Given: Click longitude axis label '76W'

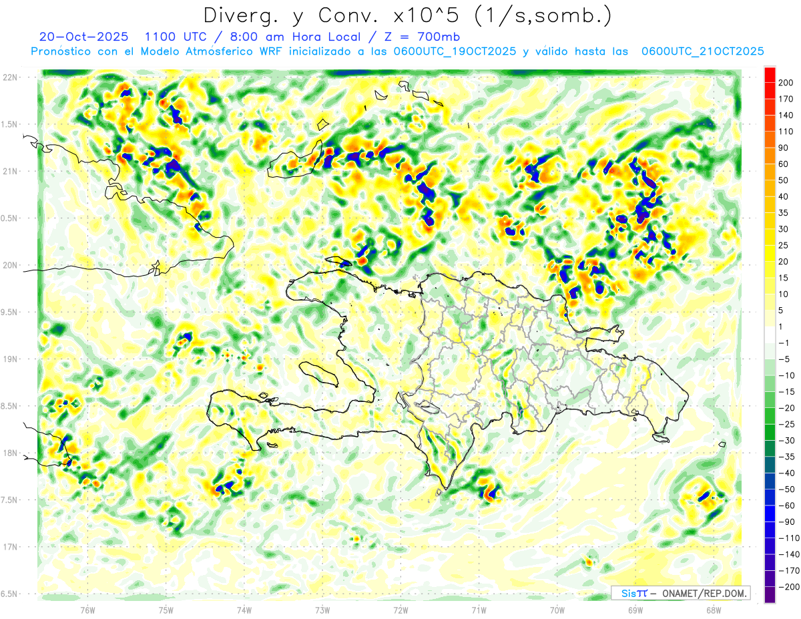Looking at the screenshot, I should click(x=87, y=610).
